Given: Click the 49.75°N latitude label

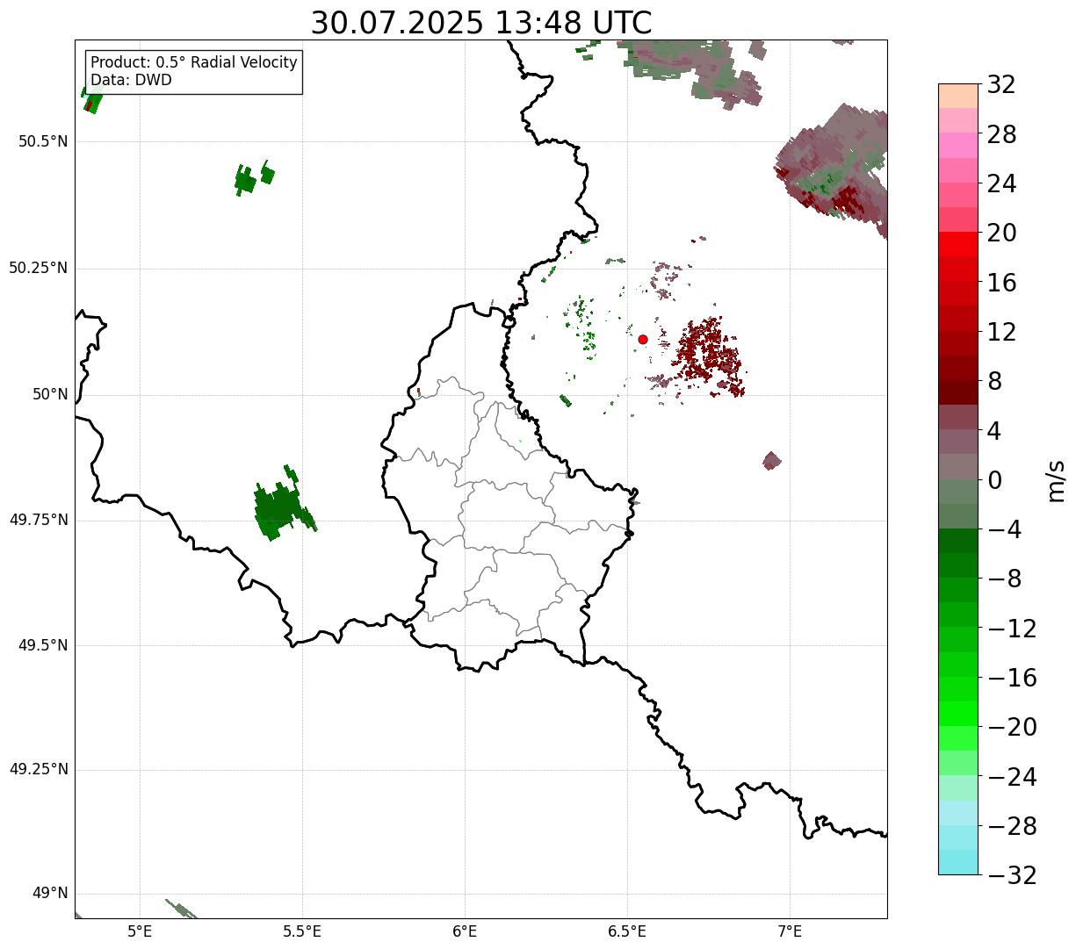Looking at the screenshot, I should (x=39, y=520).
